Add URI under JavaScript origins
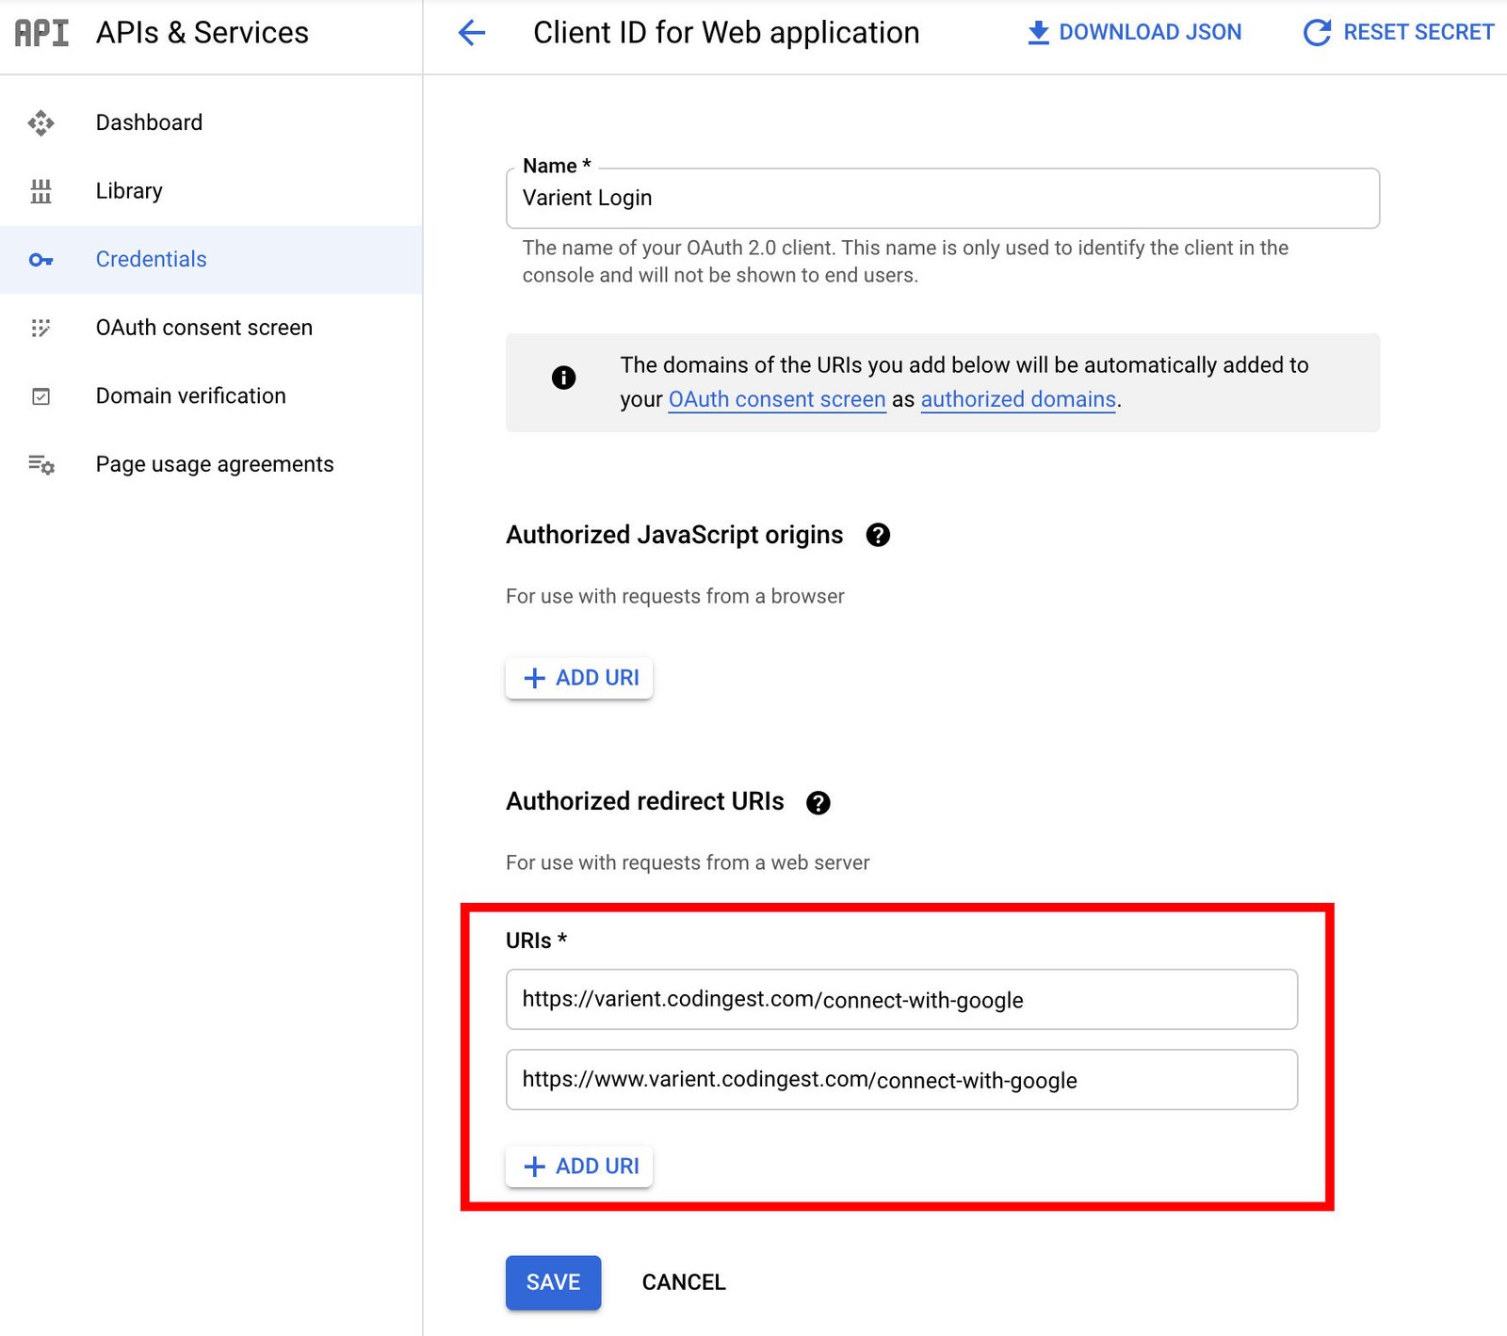 [579, 678]
